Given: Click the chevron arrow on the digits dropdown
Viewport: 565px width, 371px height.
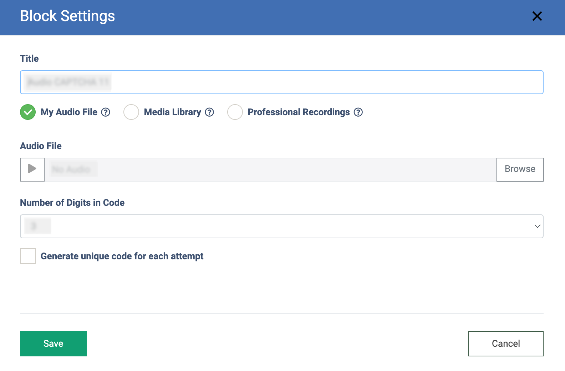Looking at the screenshot, I should coord(537,226).
